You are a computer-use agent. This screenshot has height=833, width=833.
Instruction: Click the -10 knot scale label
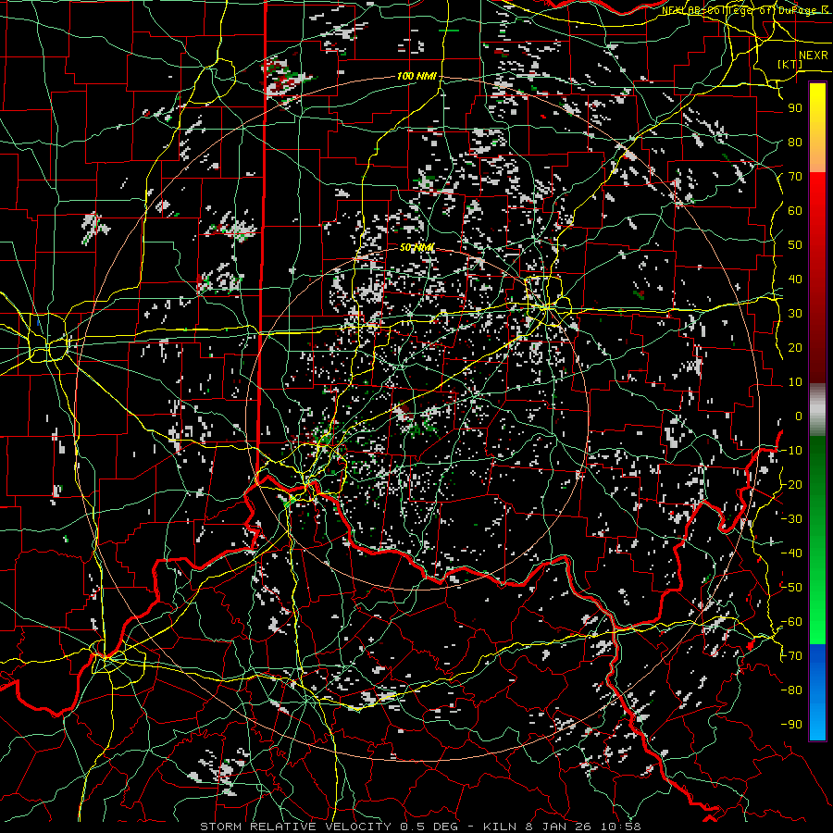[791, 451]
